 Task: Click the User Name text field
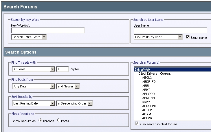170,30
